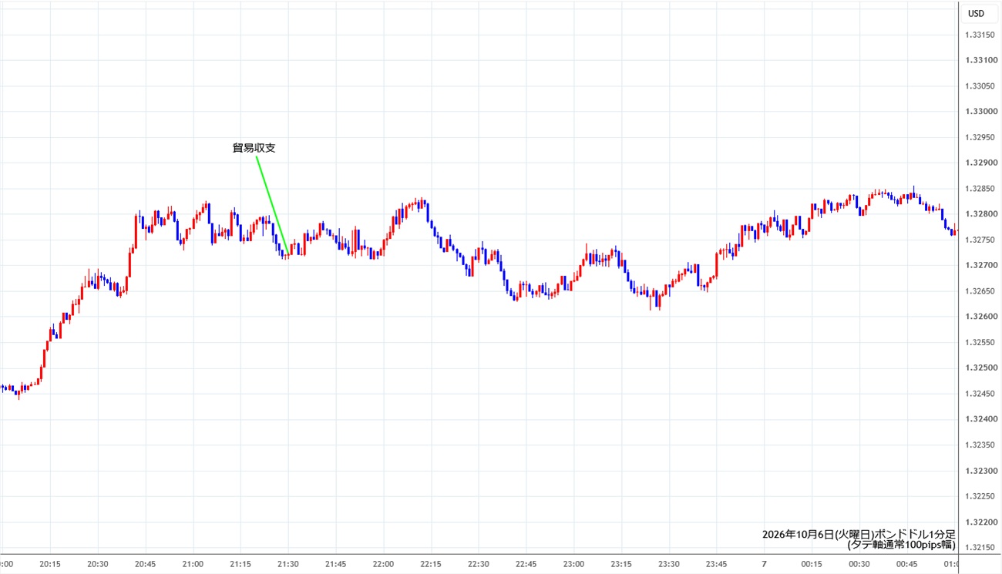Click the 23:45 time axis label
Screen dimensions: 1002x574
tap(717, 564)
